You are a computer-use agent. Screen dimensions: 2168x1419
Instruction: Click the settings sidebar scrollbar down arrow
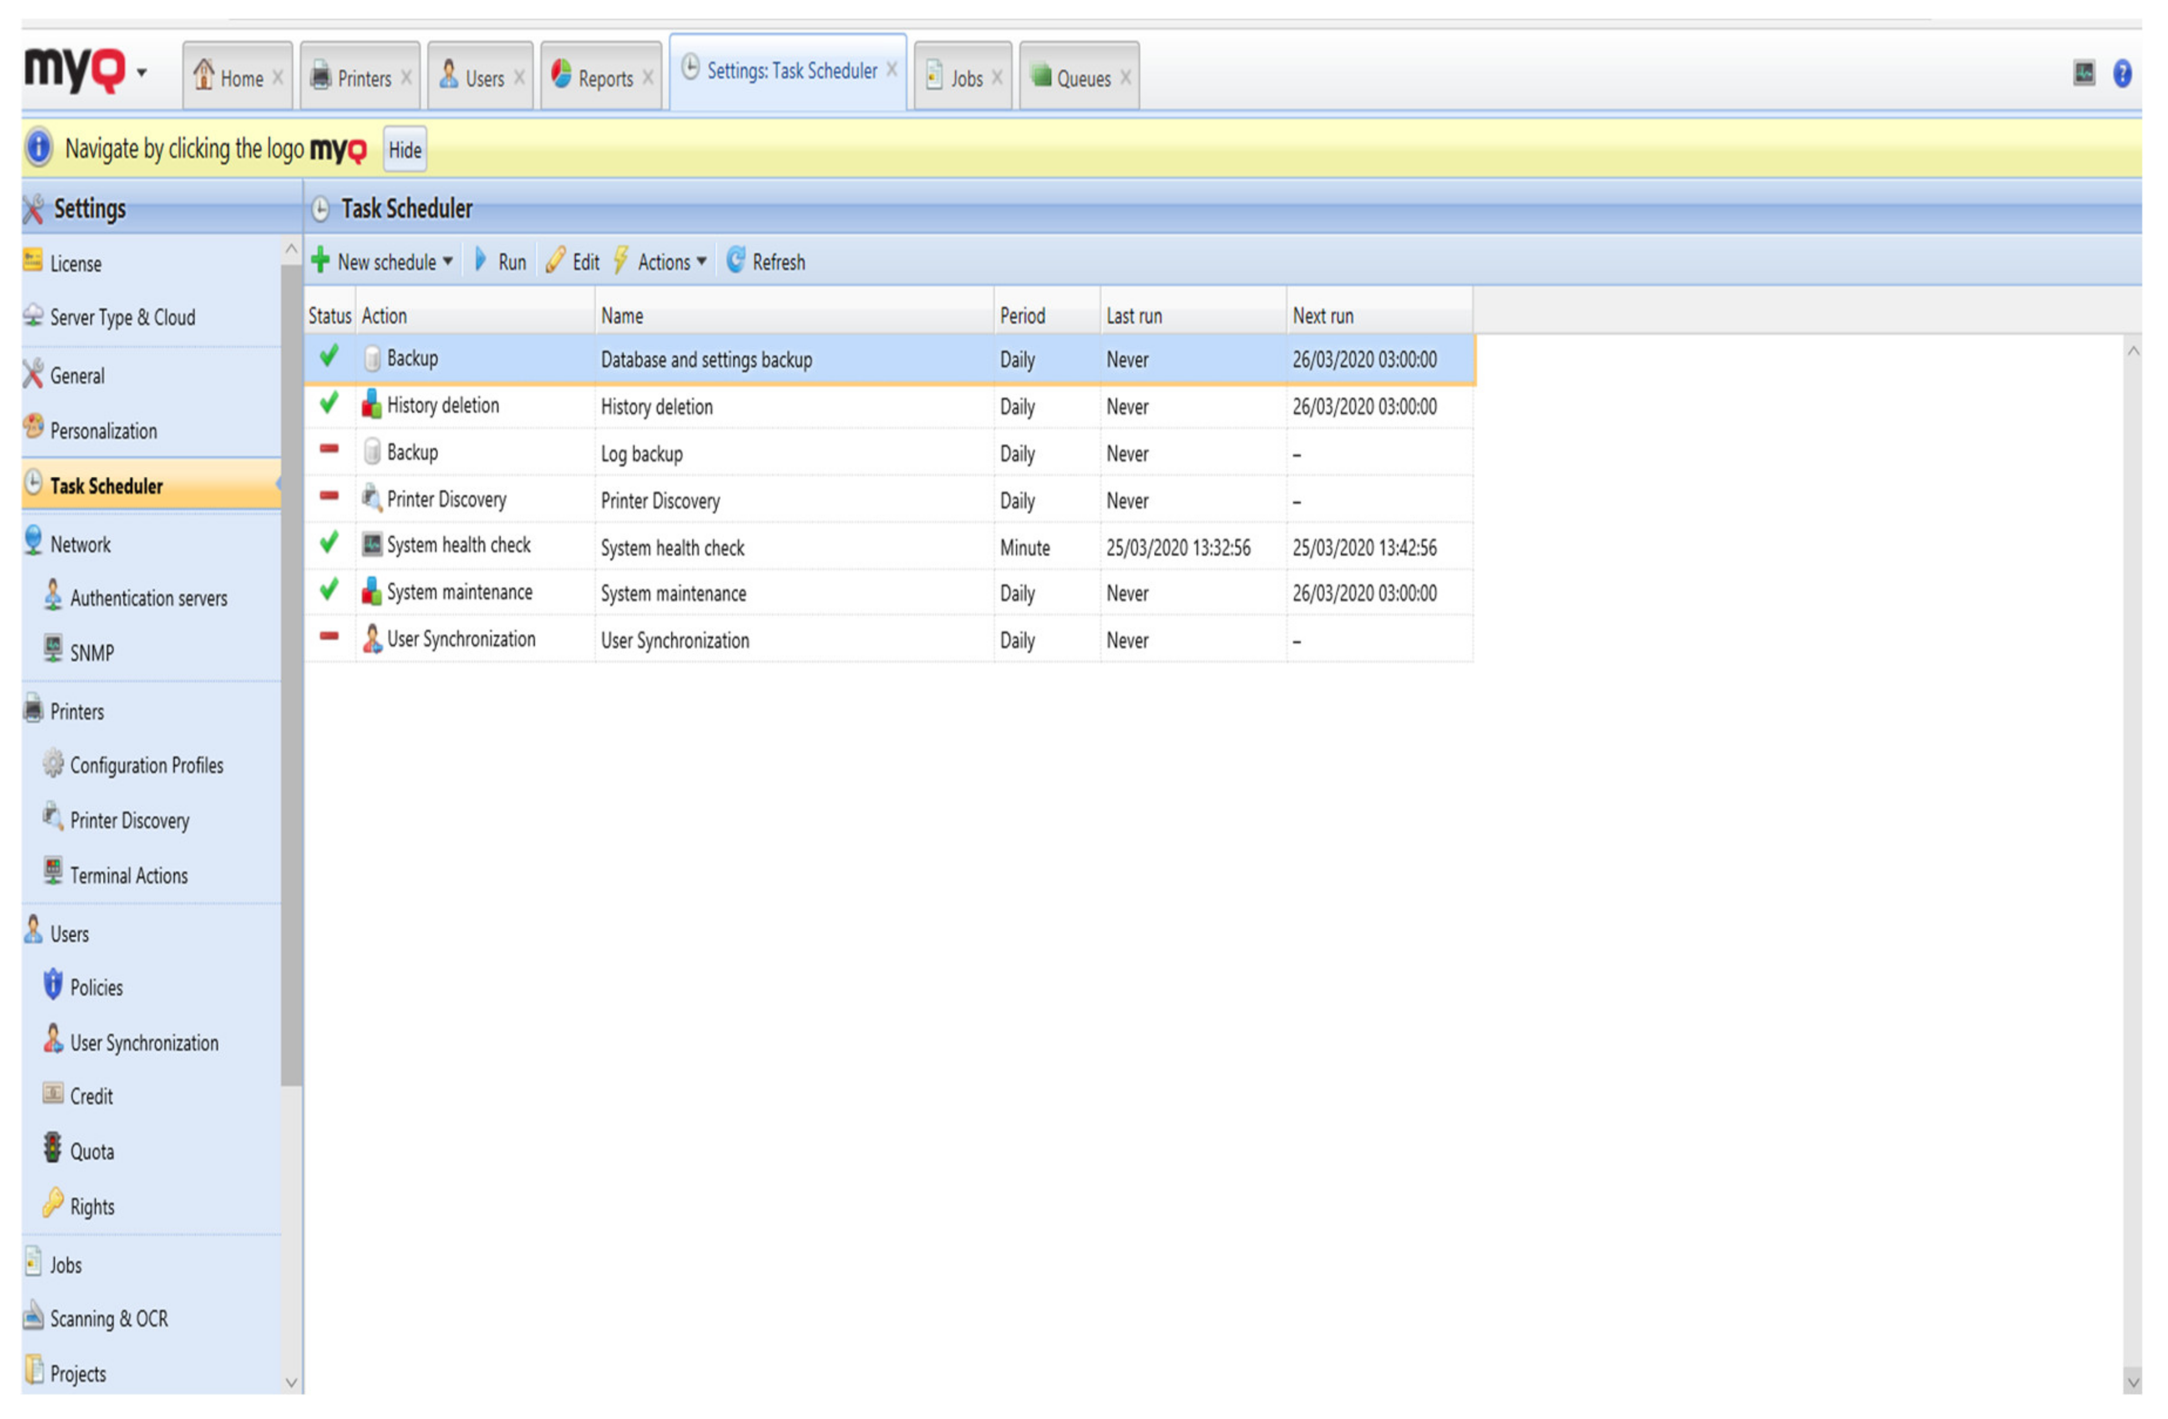click(292, 1383)
